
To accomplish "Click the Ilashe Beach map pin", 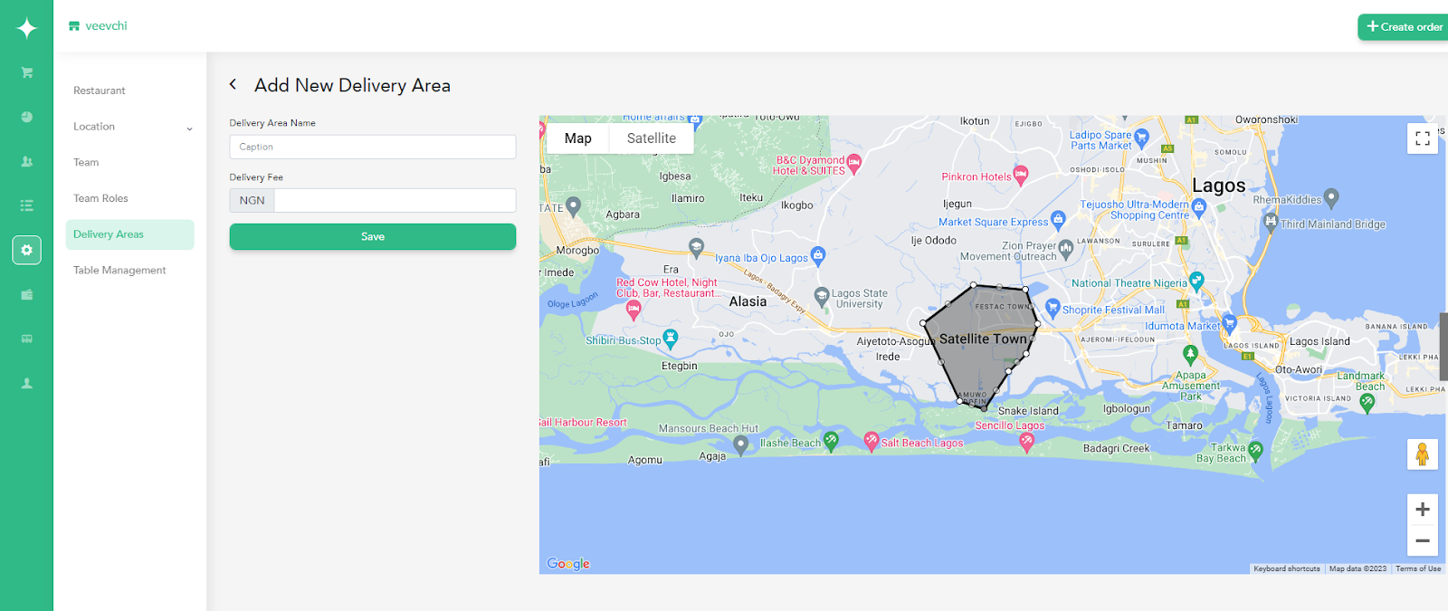I will click(831, 441).
